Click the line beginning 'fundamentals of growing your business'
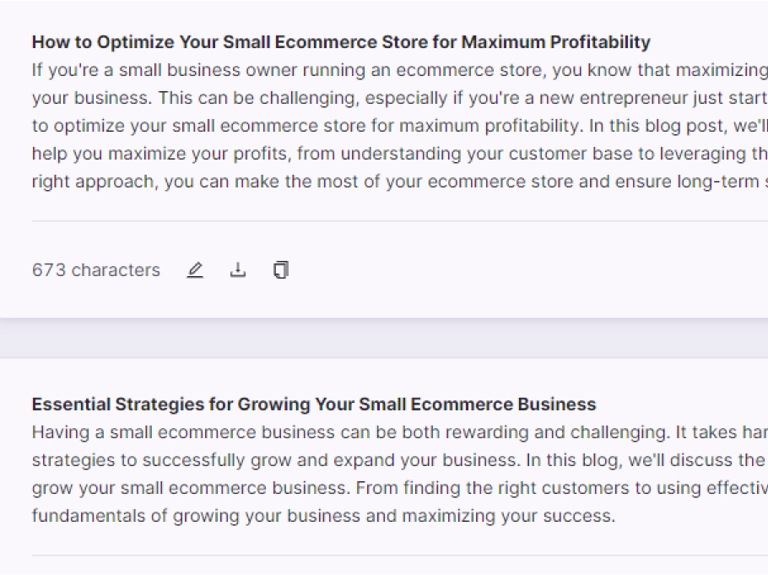Image resolution: width=768 pixels, height=575 pixels. pyautogui.click(x=323, y=516)
